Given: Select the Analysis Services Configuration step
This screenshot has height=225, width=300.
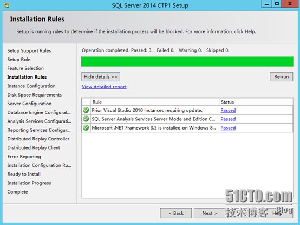Looking at the screenshot, I should click(39, 121).
